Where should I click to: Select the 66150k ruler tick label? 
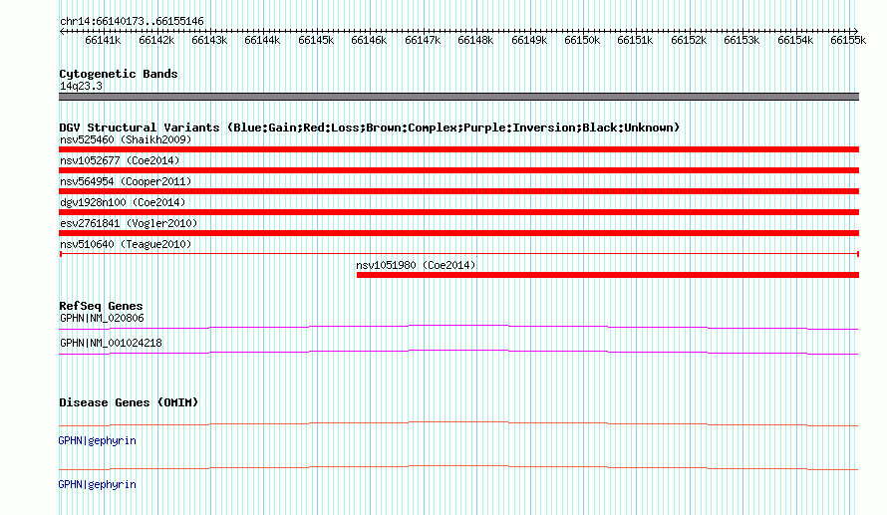(x=582, y=40)
